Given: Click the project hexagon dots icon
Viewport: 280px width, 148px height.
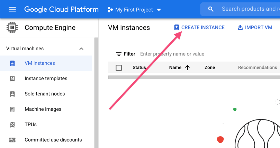Looking at the screenshot, I should pyautogui.click(x=110, y=10).
